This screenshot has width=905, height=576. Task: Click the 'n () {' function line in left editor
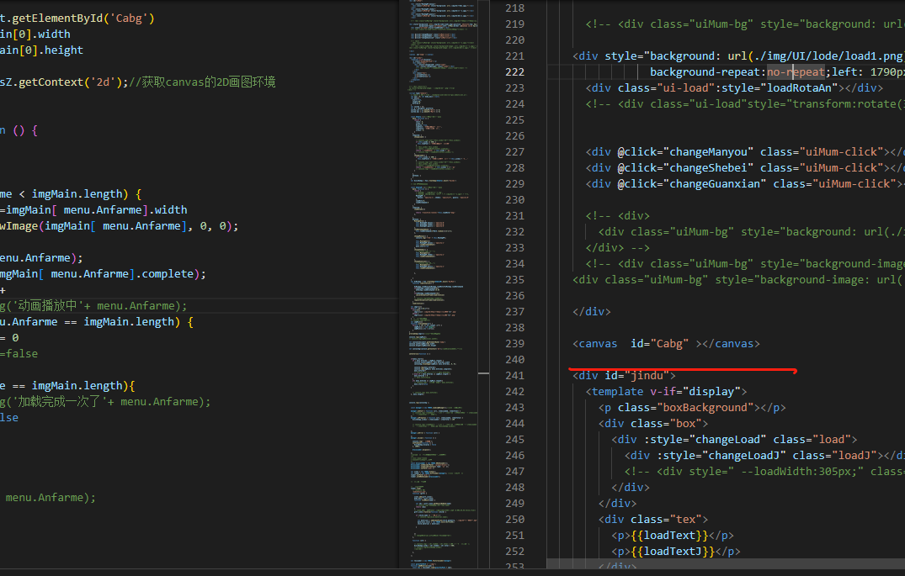(x=19, y=130)
